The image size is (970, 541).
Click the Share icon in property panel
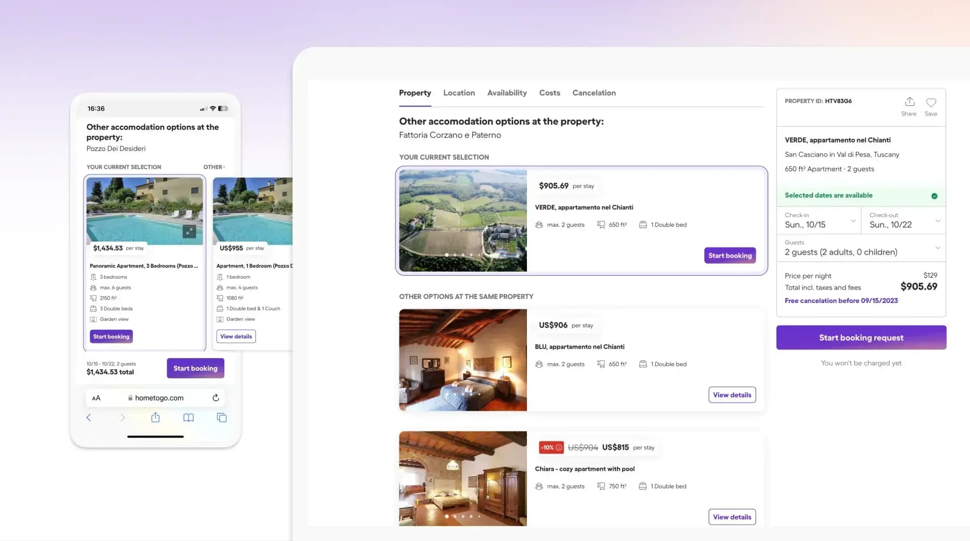click(x=909, y=103)
